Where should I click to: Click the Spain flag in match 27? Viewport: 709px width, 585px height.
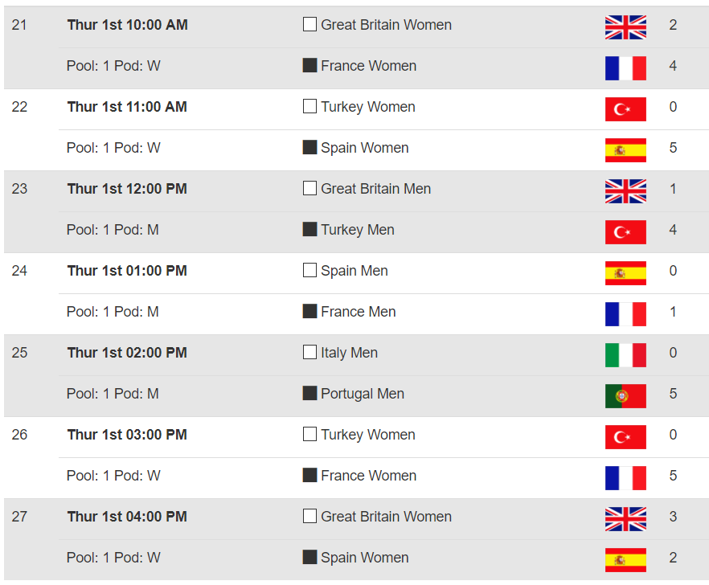coord(625,560)
